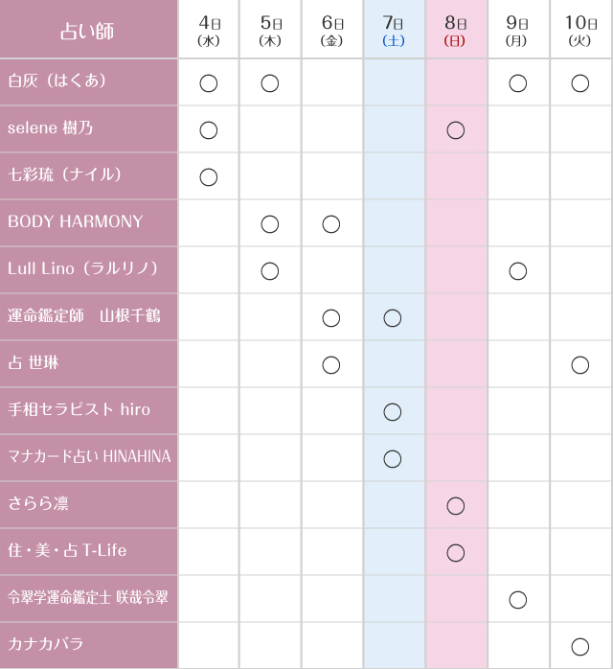
Task: Click 手相セラピスト hiro circle on 7日
Action: [x=393, y=412]
